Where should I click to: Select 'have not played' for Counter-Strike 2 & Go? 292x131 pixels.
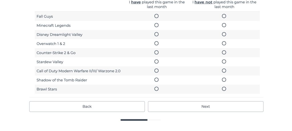[224, 53]
